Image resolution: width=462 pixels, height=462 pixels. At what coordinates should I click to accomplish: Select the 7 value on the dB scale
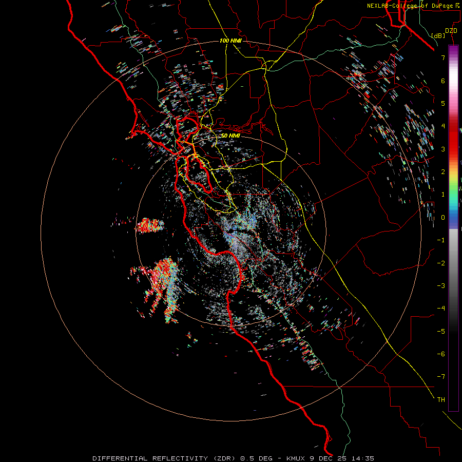click(x=443, y=57)
